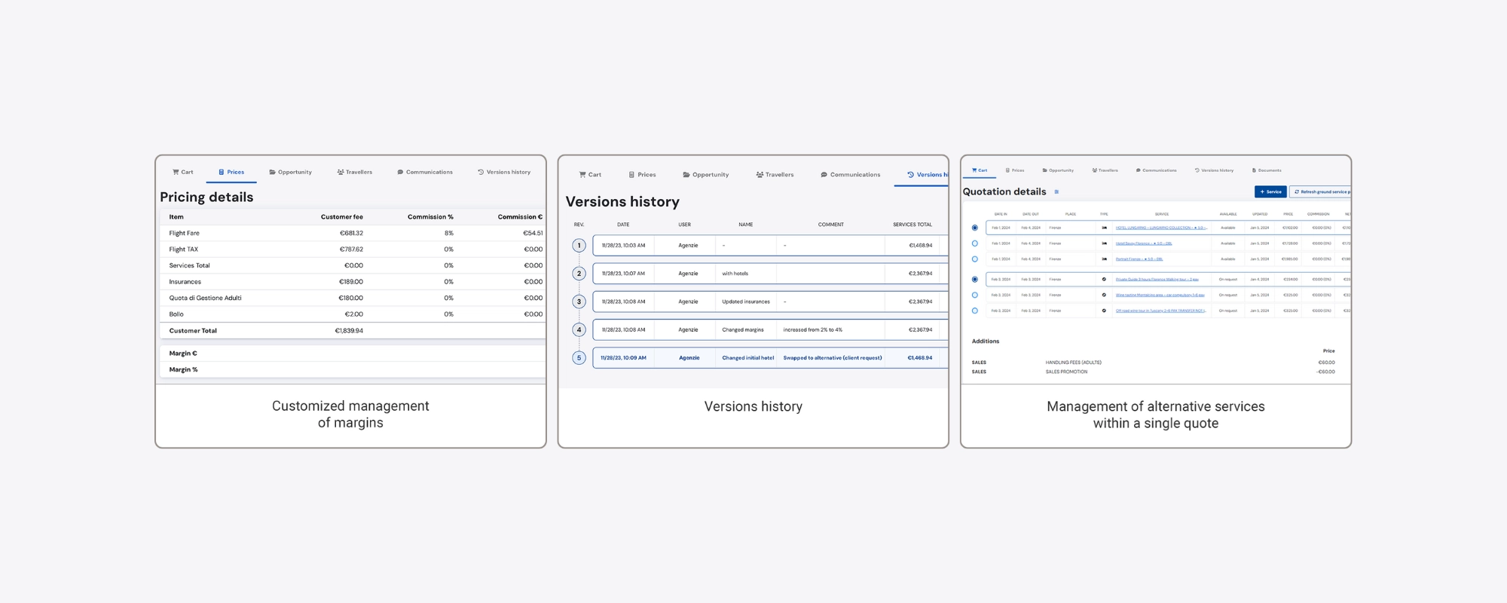Image resolution: width=1507 pixels, height=603 pixels.
Task: Click the bed icon in the Hotel Savoy Florence row
Action: 1104,243
